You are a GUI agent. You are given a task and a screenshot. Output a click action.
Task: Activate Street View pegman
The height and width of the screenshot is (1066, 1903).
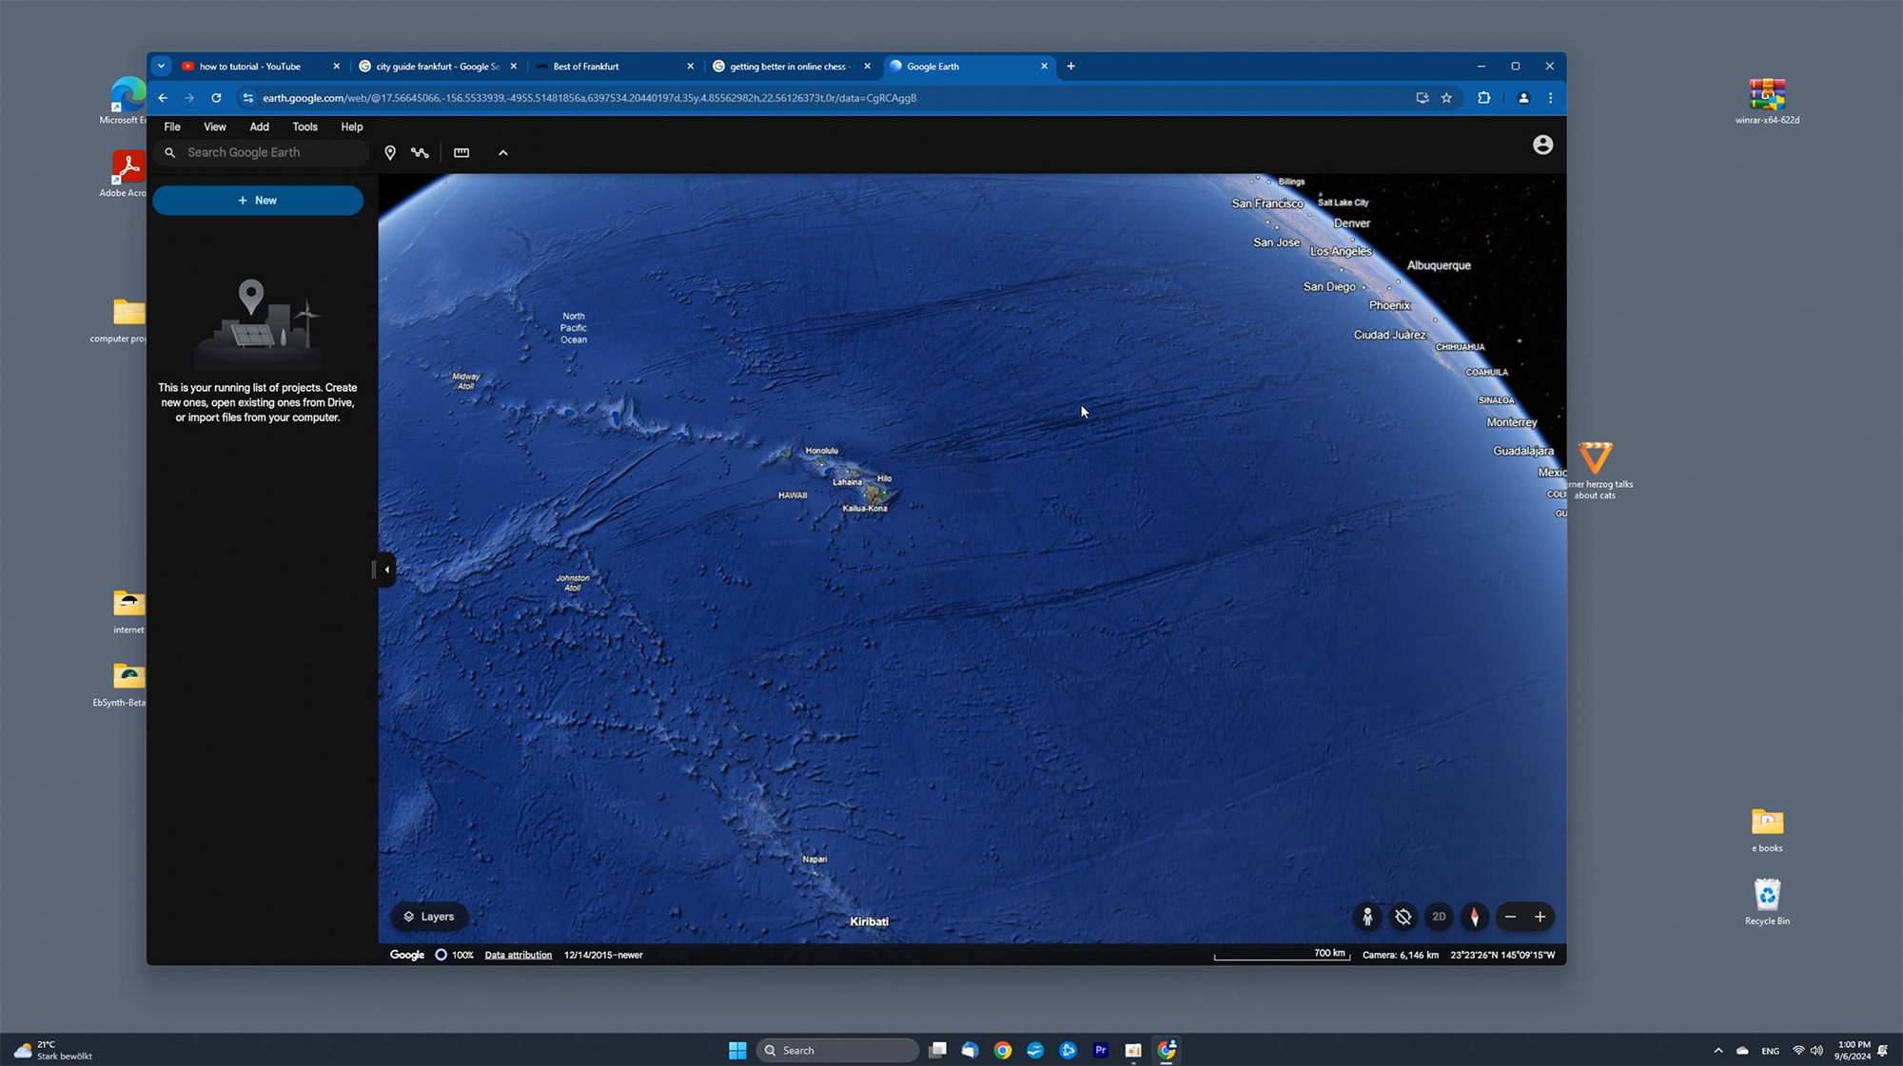tap(1367, 917)
